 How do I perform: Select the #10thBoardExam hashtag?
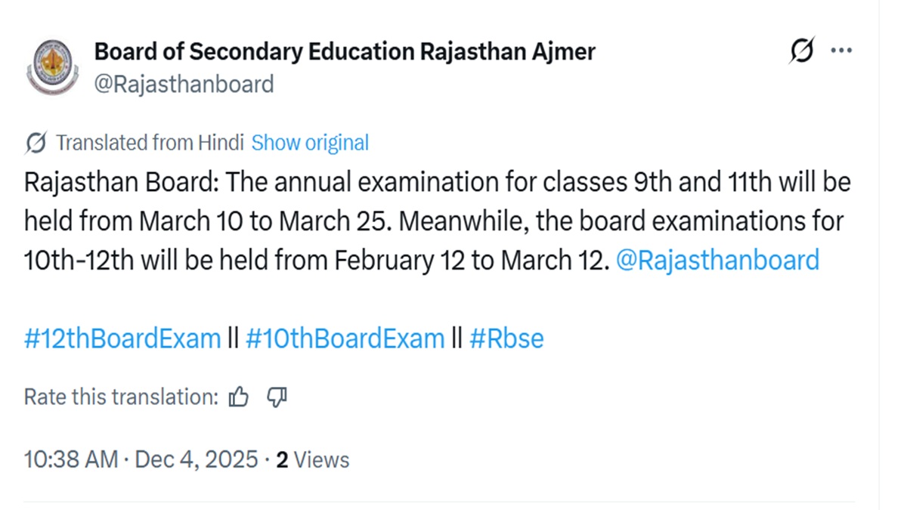345,338
